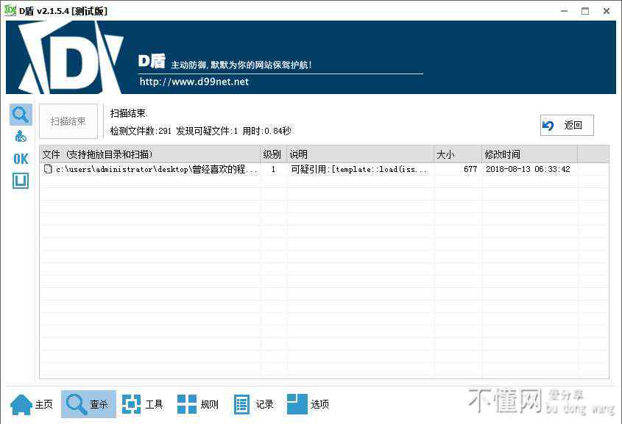Open the 记录 records tab

(254, 404)
